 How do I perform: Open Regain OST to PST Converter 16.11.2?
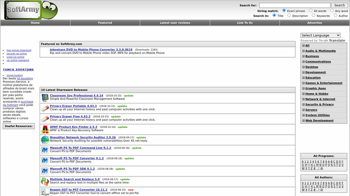[79, 189]
